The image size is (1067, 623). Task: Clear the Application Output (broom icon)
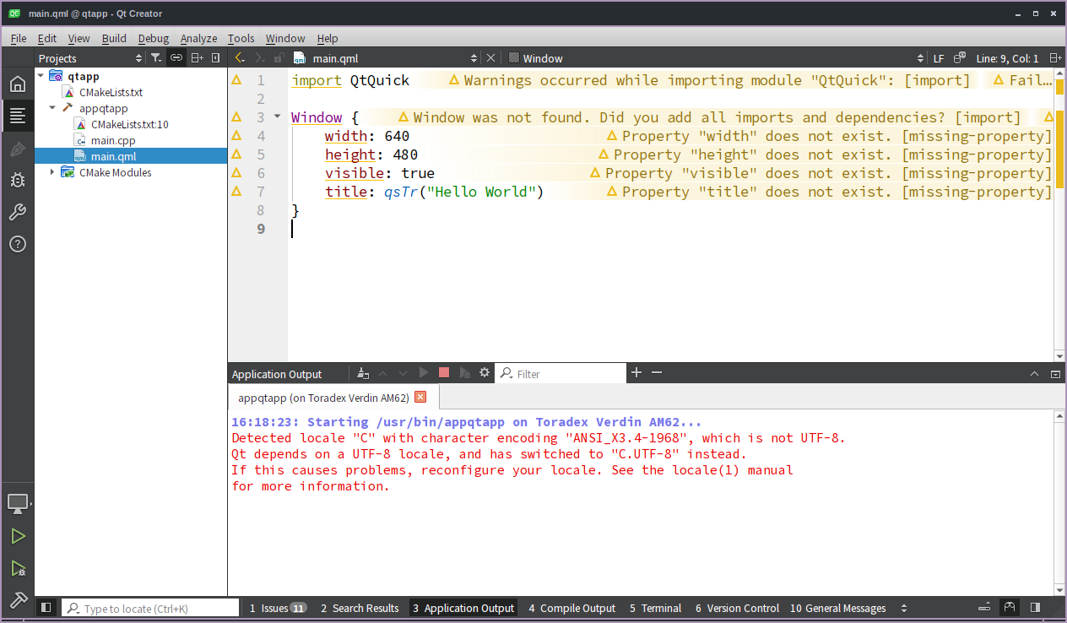coord(363,372)
